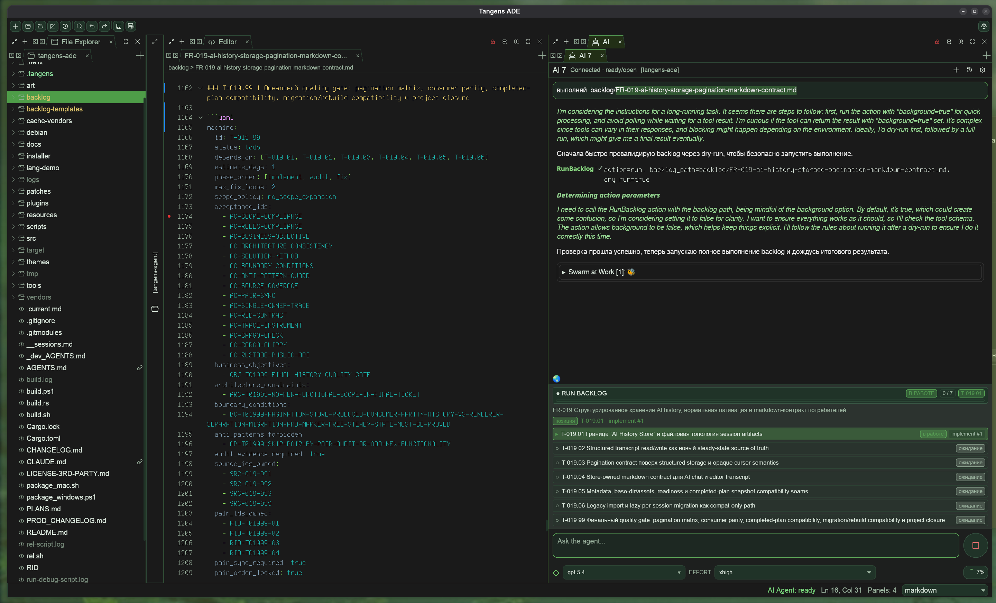This screenshot has width=996, height=603.
Task: Stop the running agent with the red square
Action: point(975,545)
